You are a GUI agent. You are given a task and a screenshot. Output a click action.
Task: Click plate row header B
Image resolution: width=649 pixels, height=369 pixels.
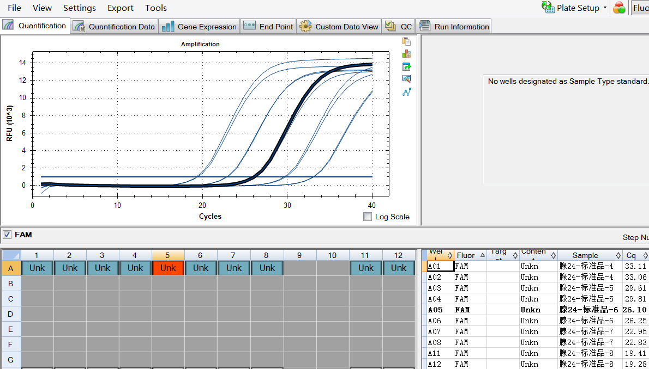(x=11, y=284)
